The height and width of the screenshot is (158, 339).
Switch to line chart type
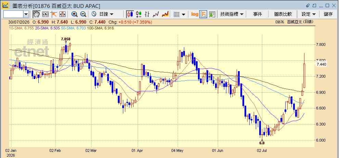[x=156, y=14]
